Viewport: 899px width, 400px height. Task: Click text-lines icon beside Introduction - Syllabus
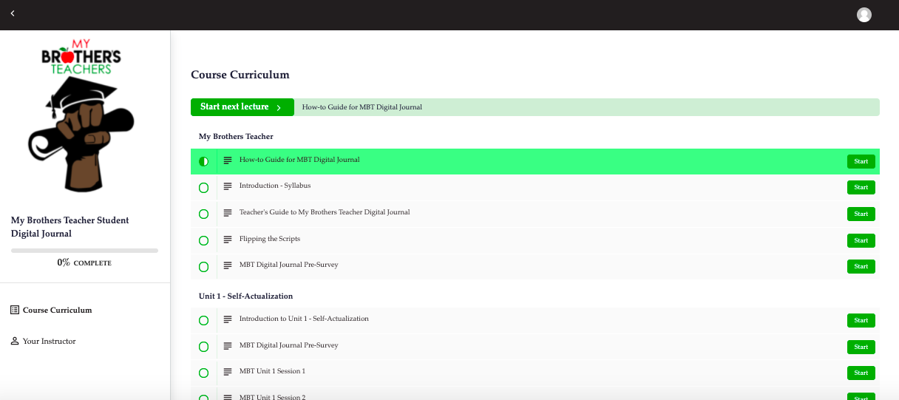click(228, 187)
